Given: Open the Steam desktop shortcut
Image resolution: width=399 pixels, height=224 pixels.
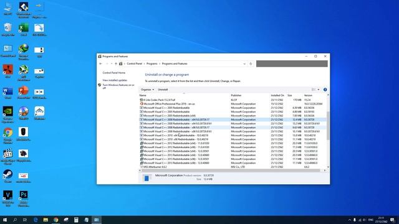Looking at the screenshot, I should [x=8, y=176].
